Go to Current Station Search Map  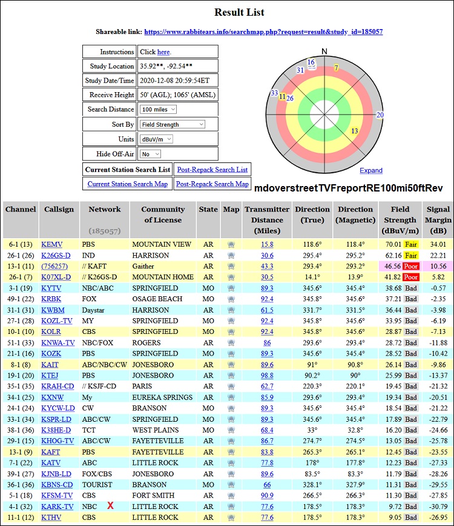pyautogui.click(x=127, y=184)
